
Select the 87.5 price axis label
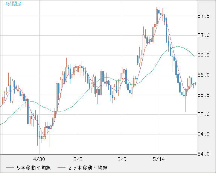[x=204, y=16]
